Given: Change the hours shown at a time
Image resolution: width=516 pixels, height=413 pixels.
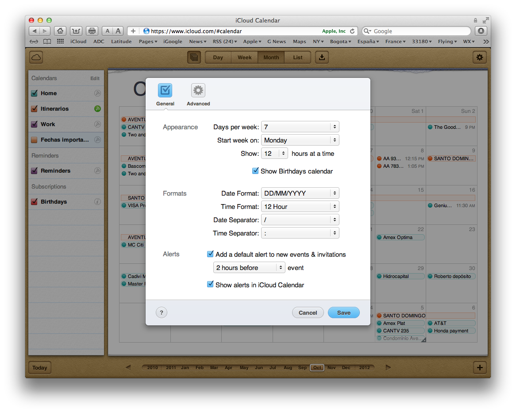Looking at the screenshot, I should 274,153.
